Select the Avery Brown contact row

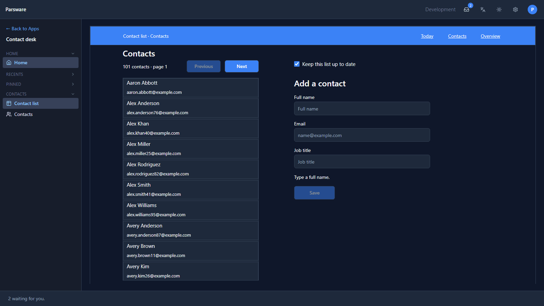[x=191, y=251]
